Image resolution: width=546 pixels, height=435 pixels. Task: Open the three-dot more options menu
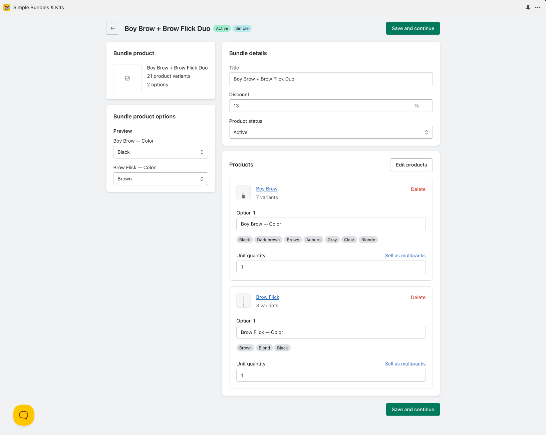pyautogui.click(x=538, y=7)
